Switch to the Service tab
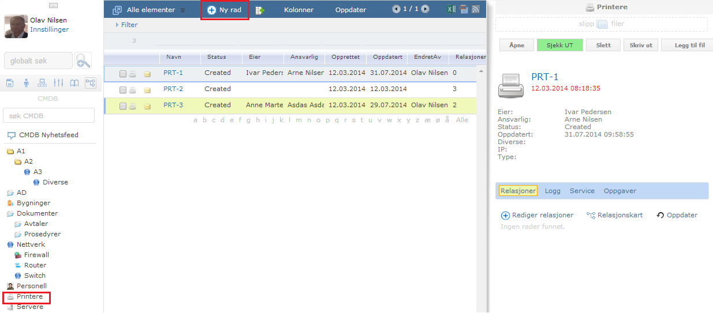Image resolution: width=713 pixels, height=313 pixels. (x=582, y=191)
